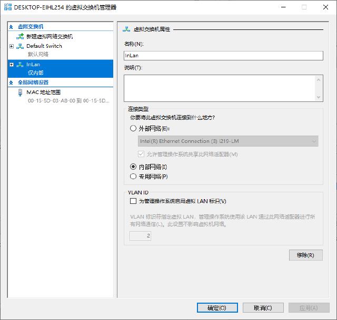Viewport: 337px width, 320px height.
Task: Select Default Switch in the tree
Action: click(44, 46)
